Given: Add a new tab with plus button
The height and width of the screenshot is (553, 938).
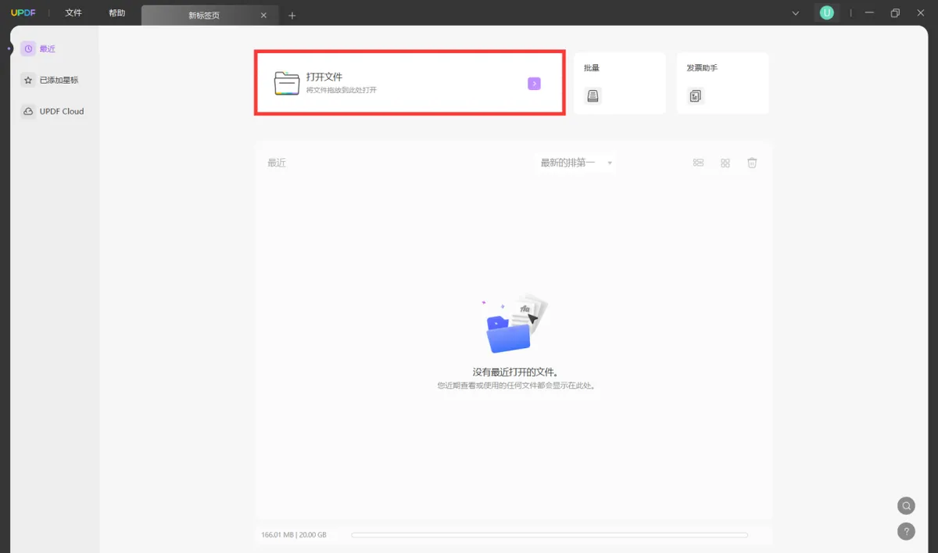Looking at the screenshot, I should (x=292, y=16).
